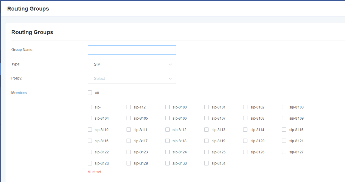Click the chevron arrow in the Type field
Image resolution: width=345 pixels, height=182 pixels.
tap(170, 64)
